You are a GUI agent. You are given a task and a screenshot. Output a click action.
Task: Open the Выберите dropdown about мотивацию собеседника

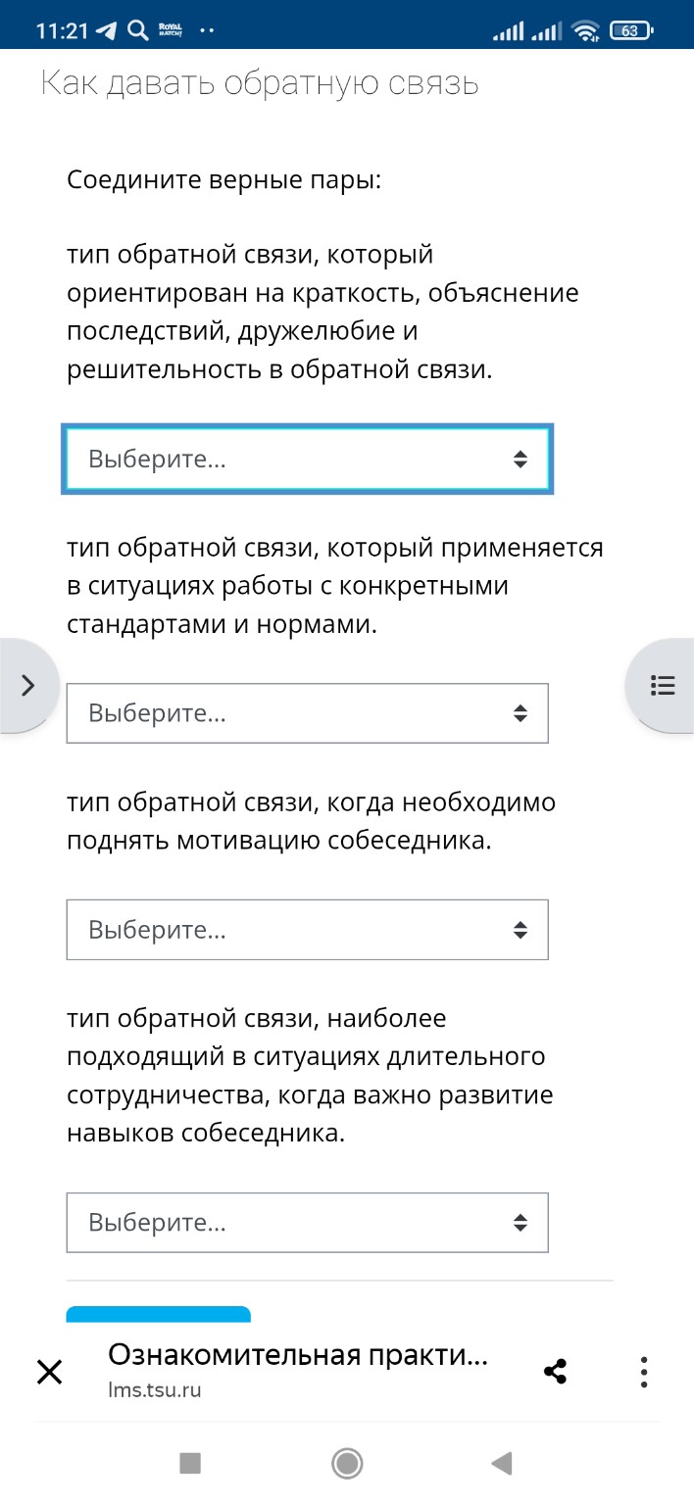pyautogui.click(x=307, y=929)
